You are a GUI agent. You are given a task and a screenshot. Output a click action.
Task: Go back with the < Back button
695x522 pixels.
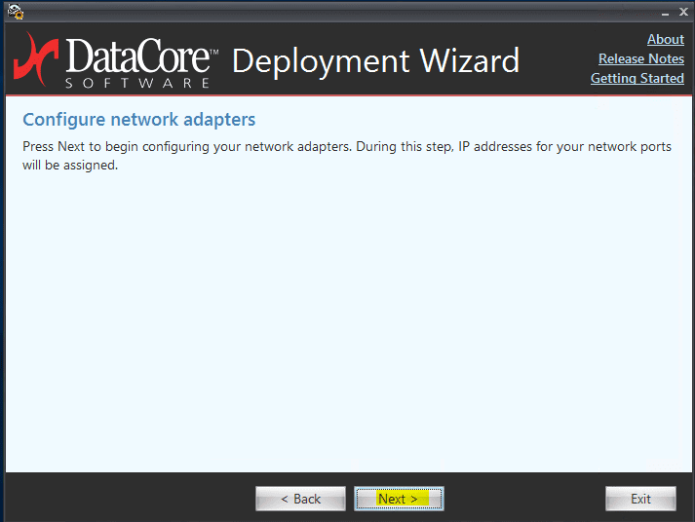(300, 499)
